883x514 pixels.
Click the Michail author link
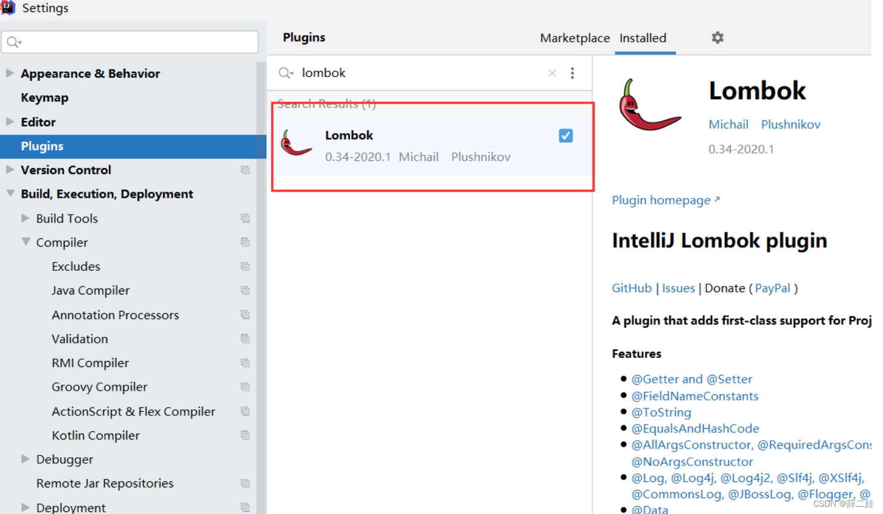[729, 125]
